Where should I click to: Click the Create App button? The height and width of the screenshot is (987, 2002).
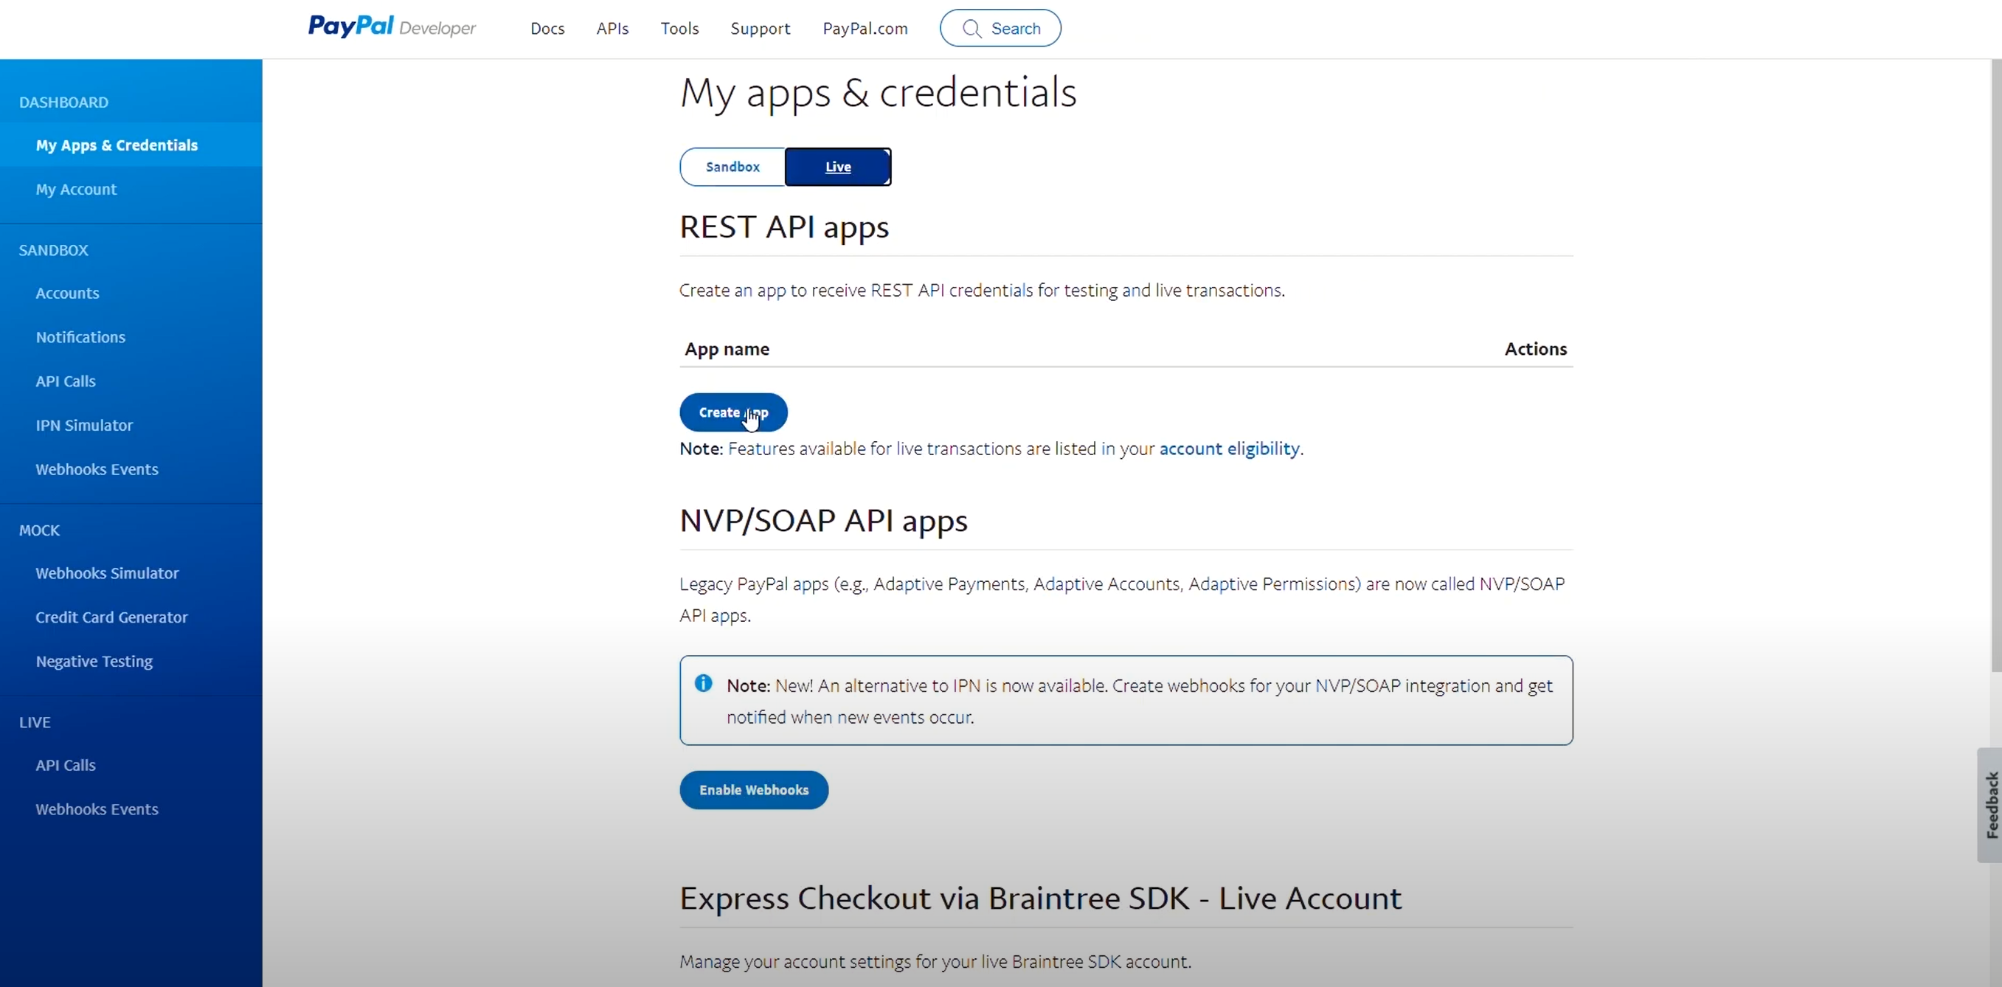coord(733,411)
